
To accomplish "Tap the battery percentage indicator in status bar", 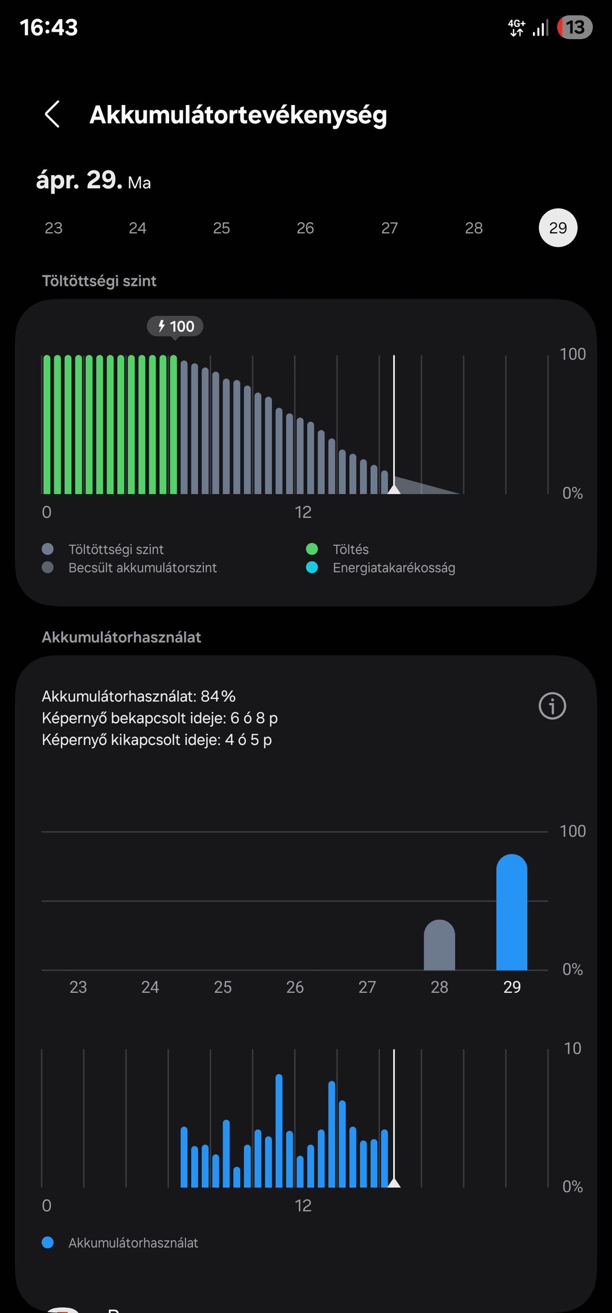I will pyautogui.click(x=574, y=27).
